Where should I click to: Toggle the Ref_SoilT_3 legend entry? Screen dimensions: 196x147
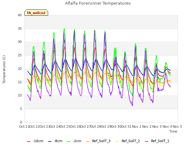point(98,141)
